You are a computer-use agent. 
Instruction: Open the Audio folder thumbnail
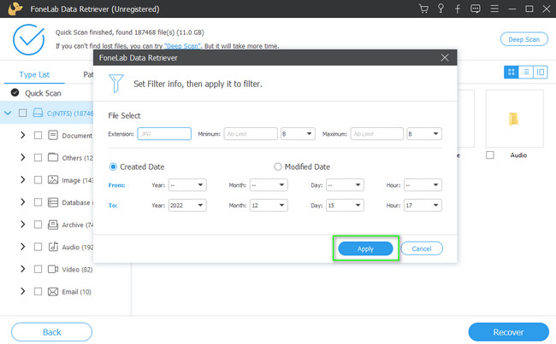514,119
